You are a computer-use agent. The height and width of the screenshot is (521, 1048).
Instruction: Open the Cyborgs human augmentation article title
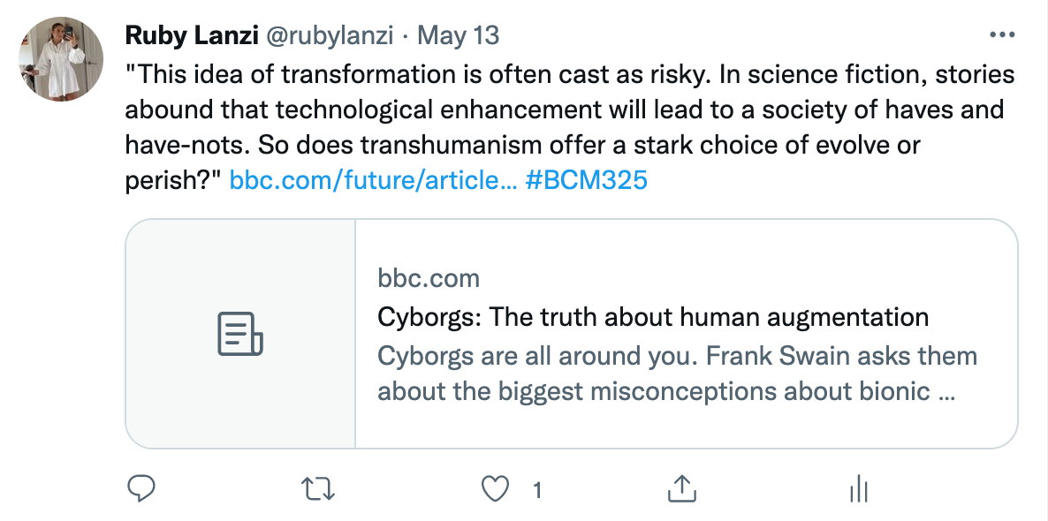[653, 317]
